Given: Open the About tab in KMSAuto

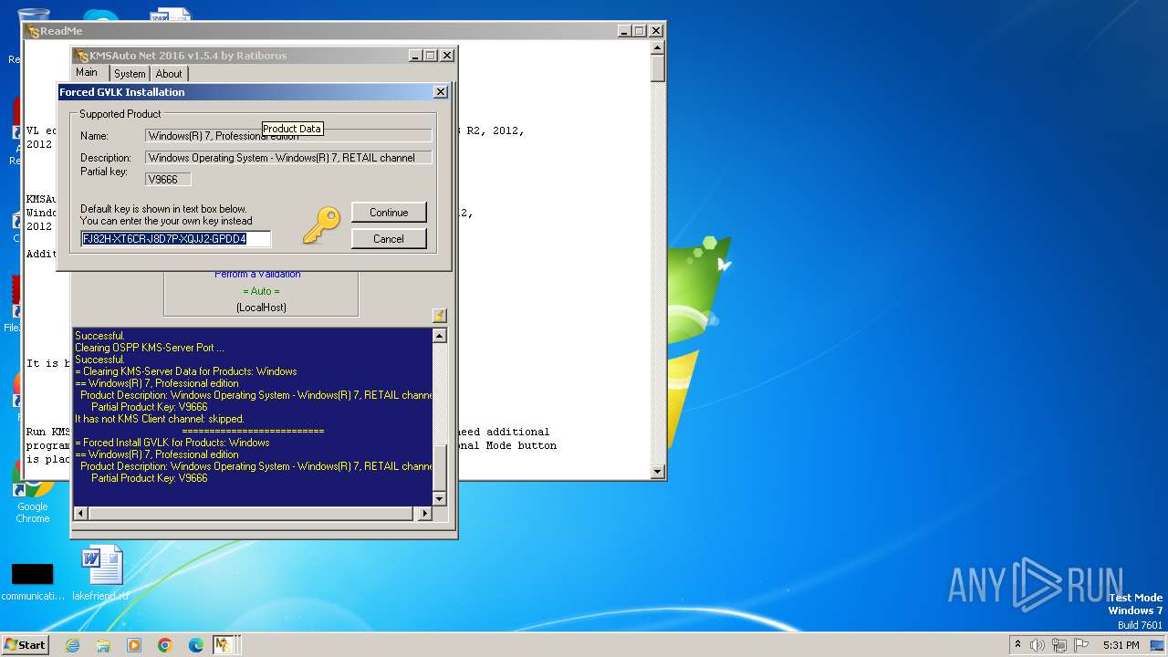Looking at the screenshot, I should 169,74.
